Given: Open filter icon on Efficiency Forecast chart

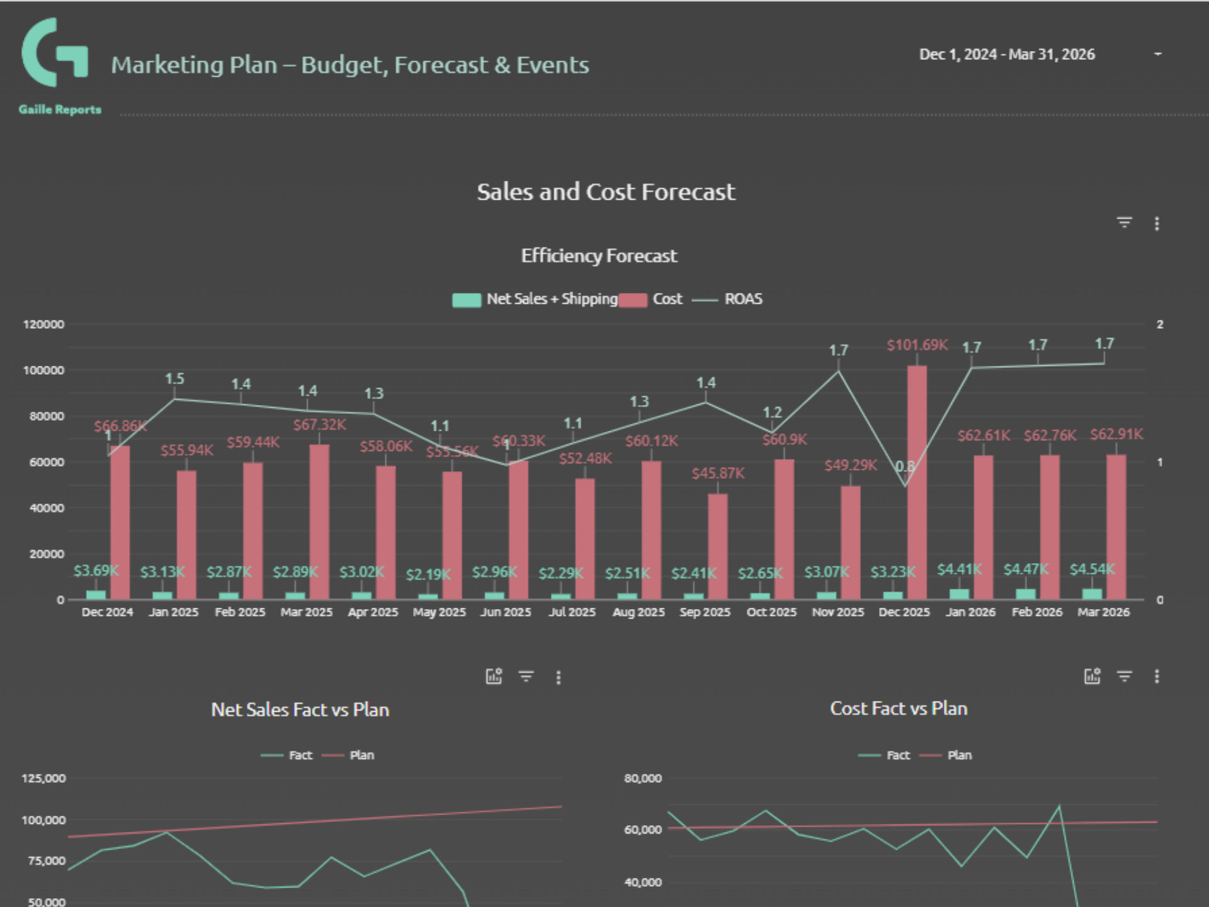Looking at the screenshot, I should point(1124,223).
